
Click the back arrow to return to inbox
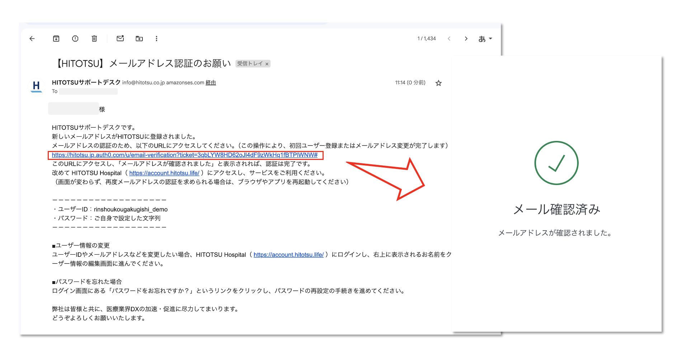pos(32,39)
